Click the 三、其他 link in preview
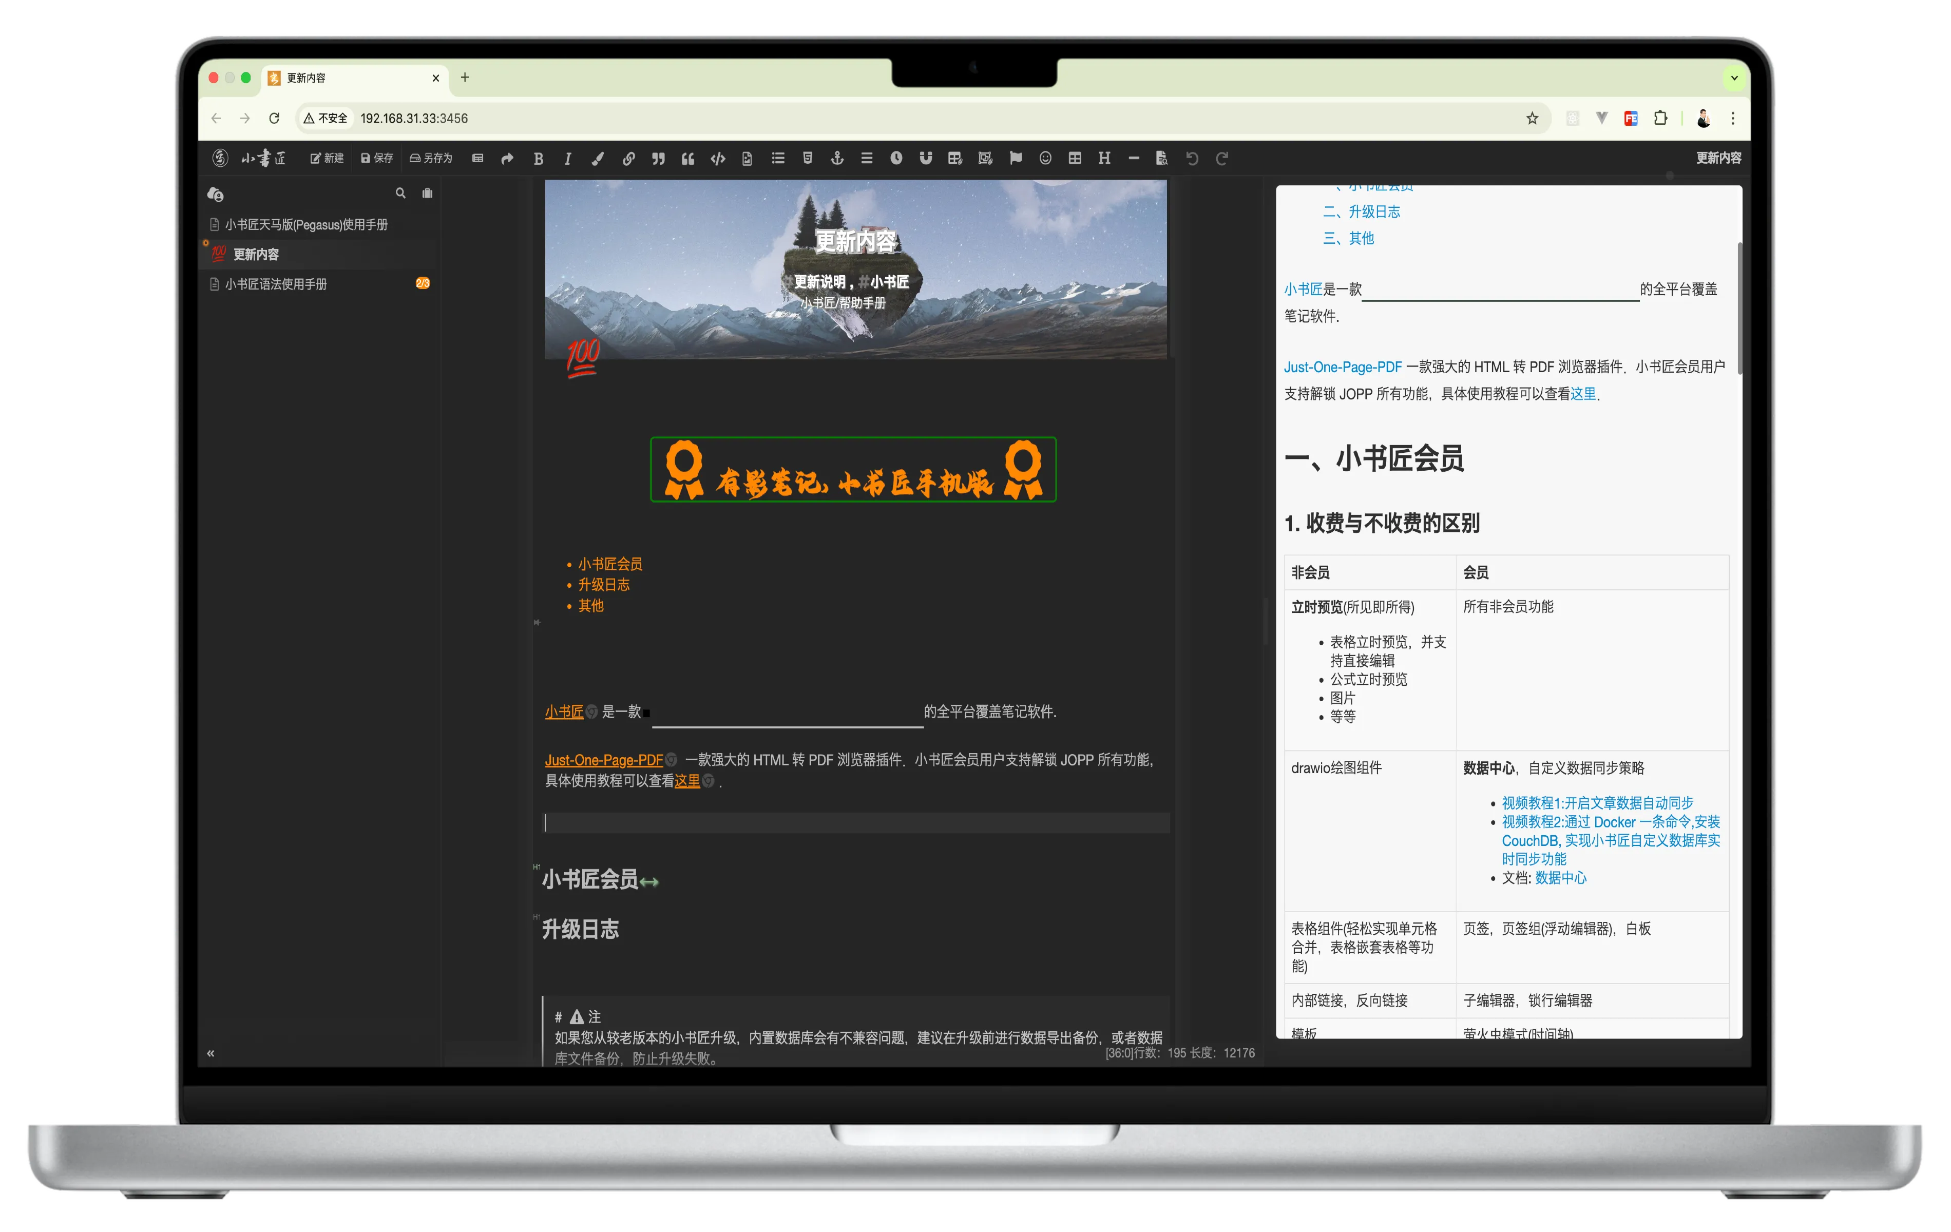The image size is (1951, 1232). (x=1348, y=238)
